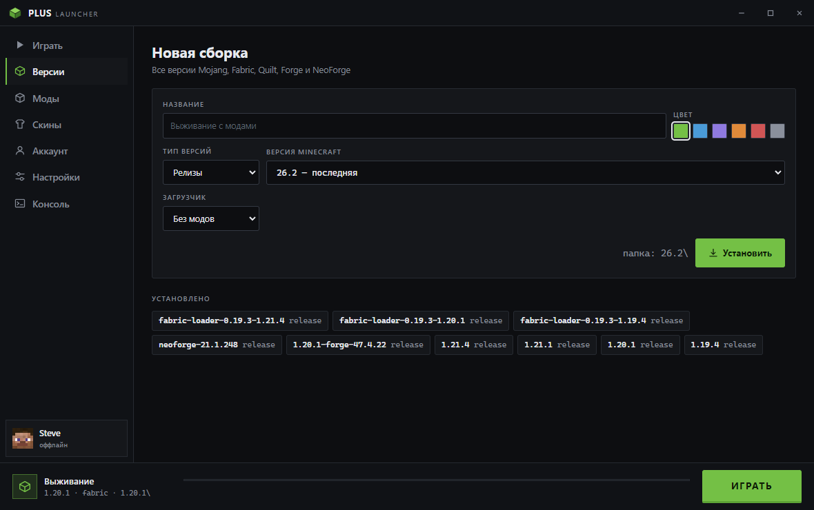
Task: Open the Играть menu item
Action: click(66, 45)
